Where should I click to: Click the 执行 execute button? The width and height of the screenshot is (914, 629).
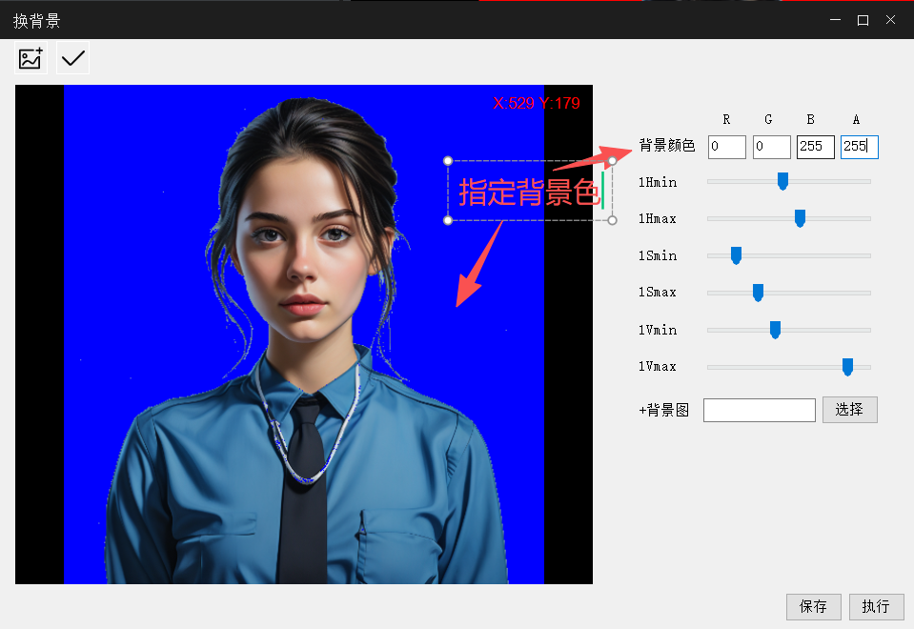(876, 607)
